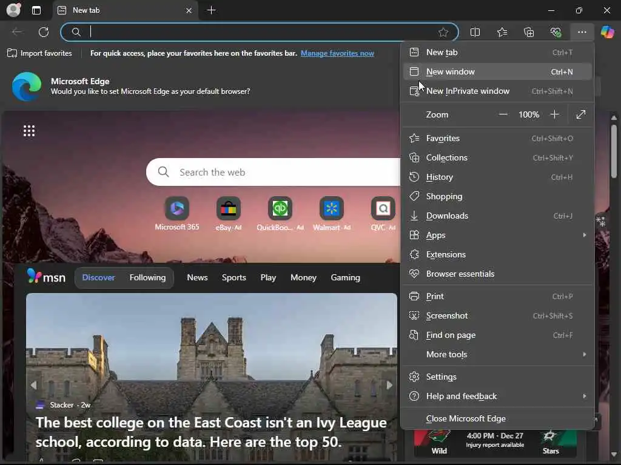Choose New InPrivate window from menu
This screenshot has width=621, height=465.
pyautogui.click(x=497, y=91)
